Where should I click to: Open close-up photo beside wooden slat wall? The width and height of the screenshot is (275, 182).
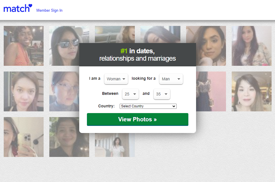click(24, 91)
